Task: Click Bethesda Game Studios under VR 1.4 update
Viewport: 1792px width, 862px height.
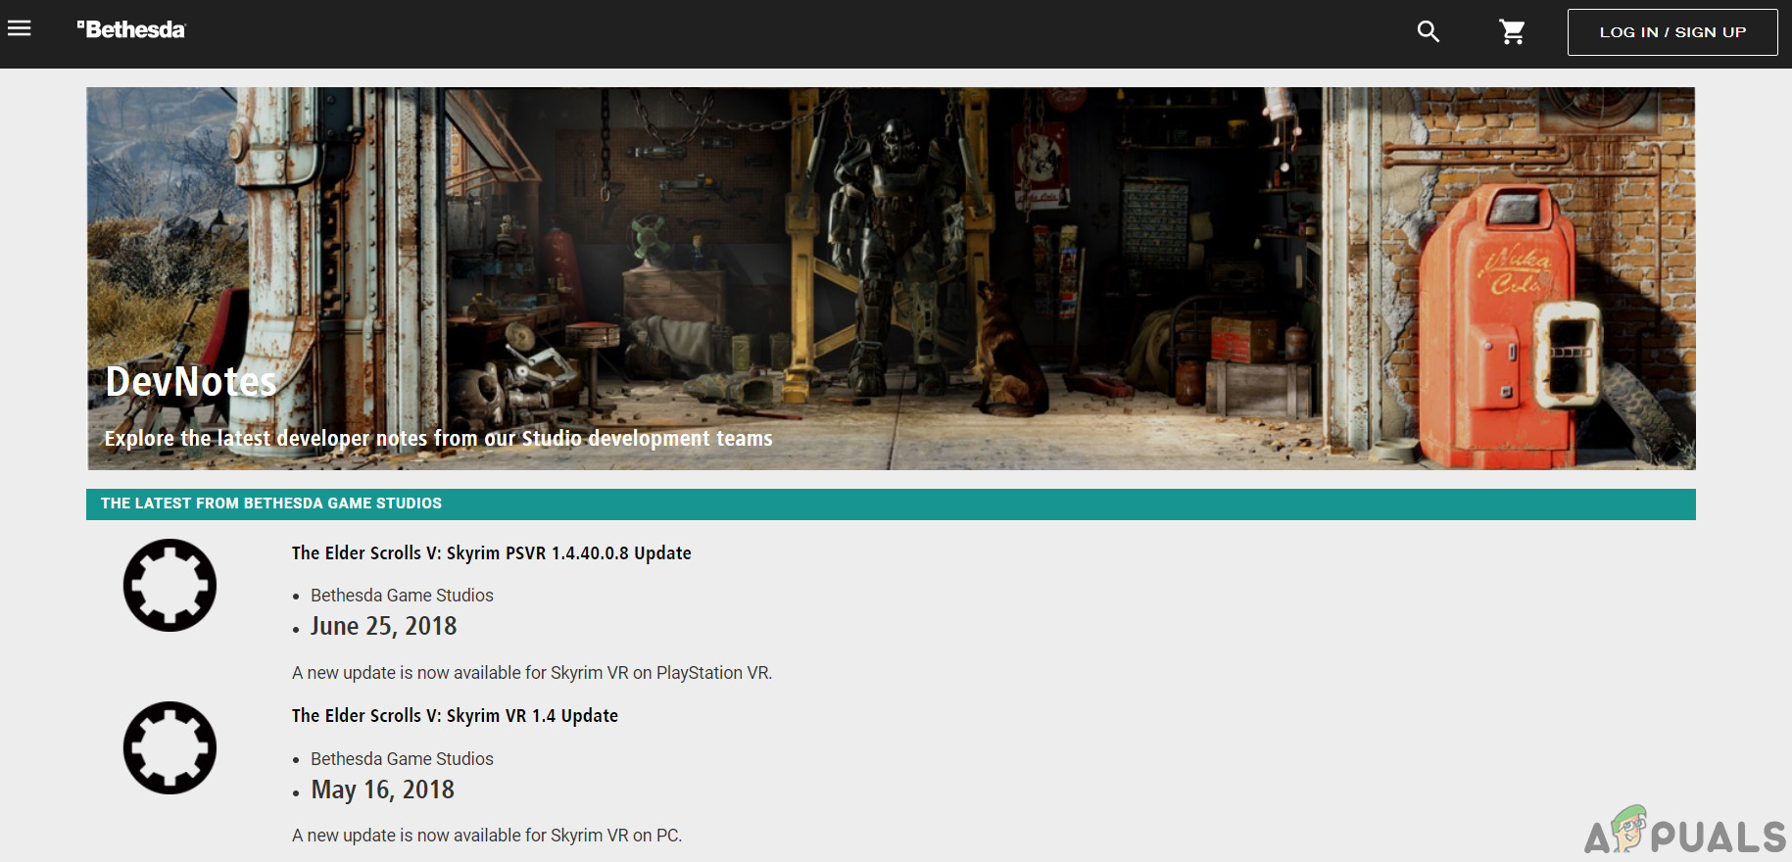Action: coord(402,759)
